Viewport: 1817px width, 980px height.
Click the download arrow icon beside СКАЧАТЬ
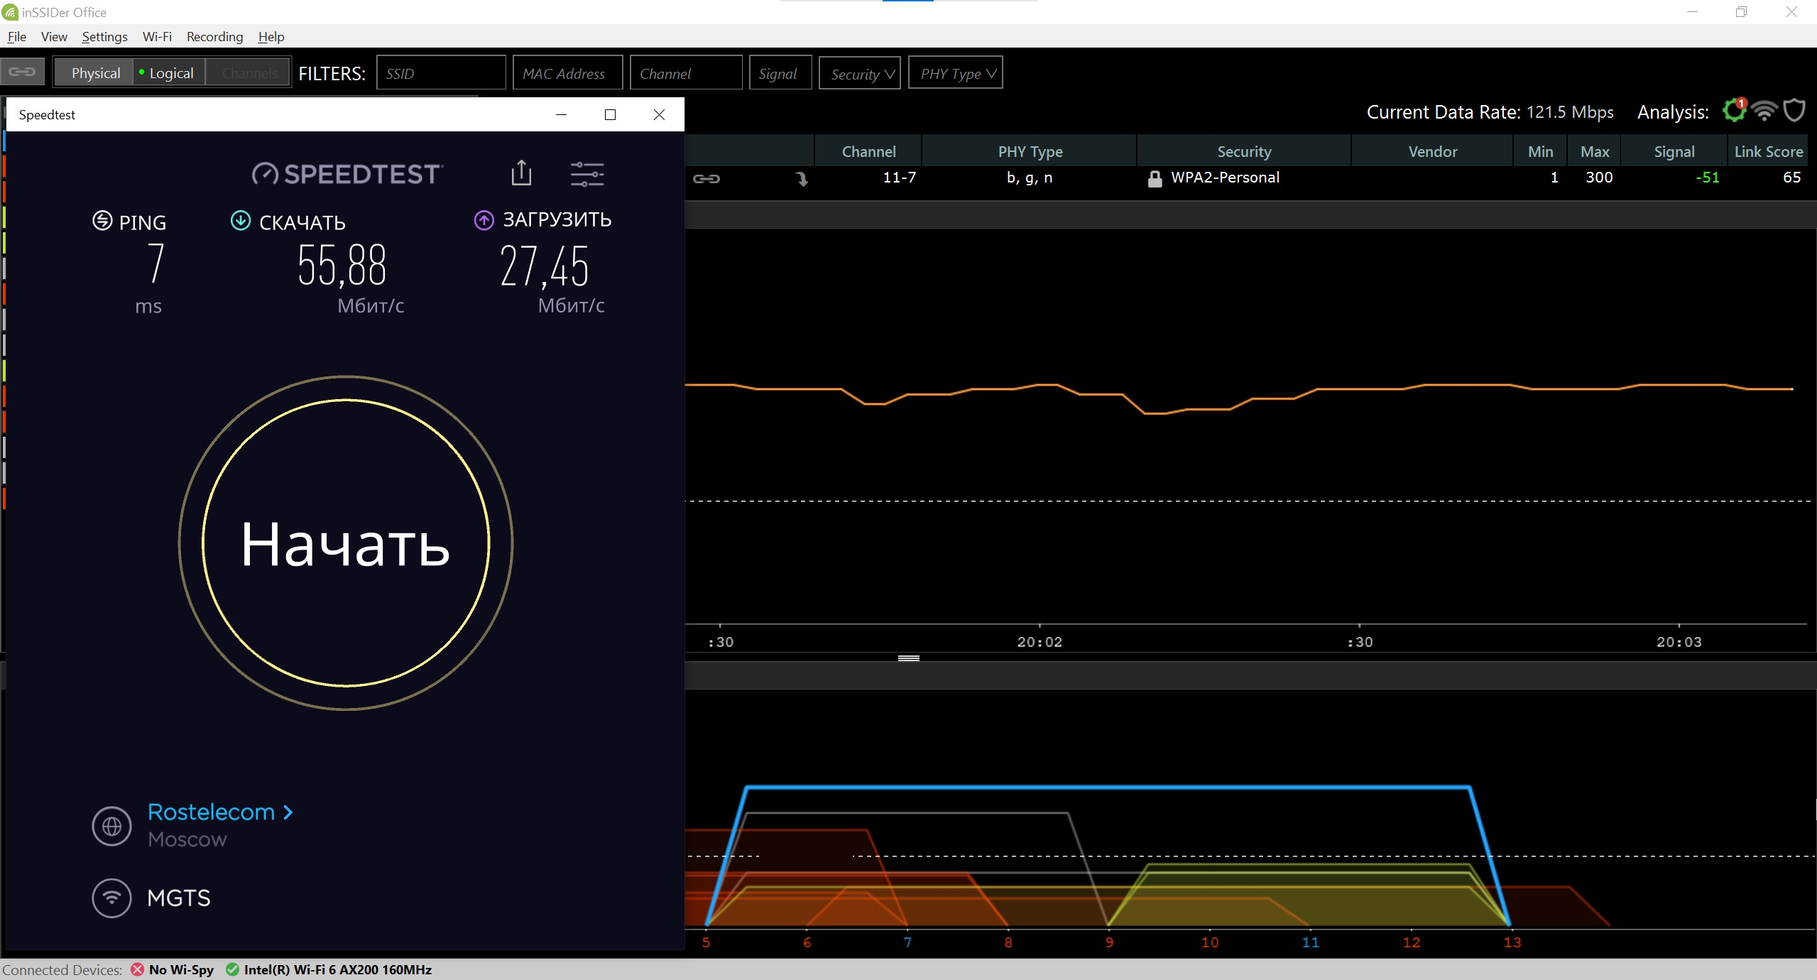(x=241, y=221)
